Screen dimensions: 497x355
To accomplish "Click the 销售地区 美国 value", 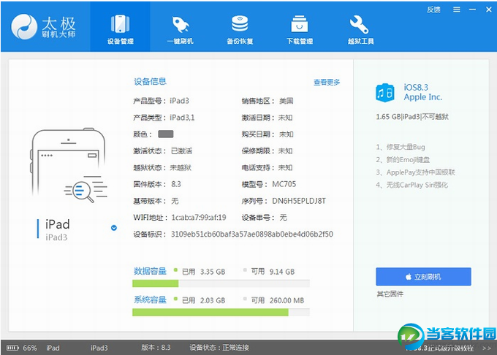I will (287, 101).
